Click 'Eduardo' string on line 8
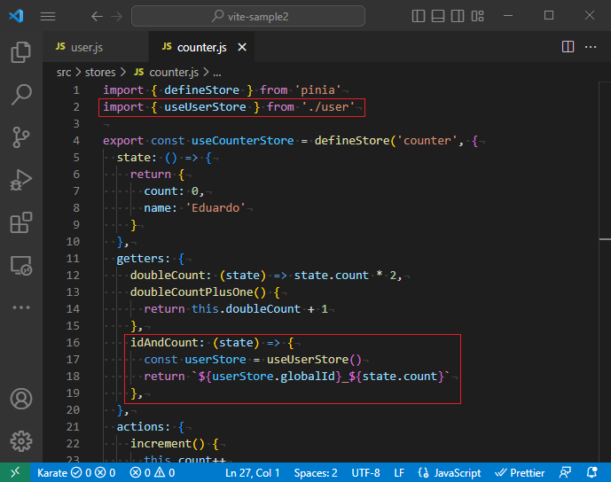The height and width of the screenshot is (482, 611). pyautogui.click(x=215, y=208)
